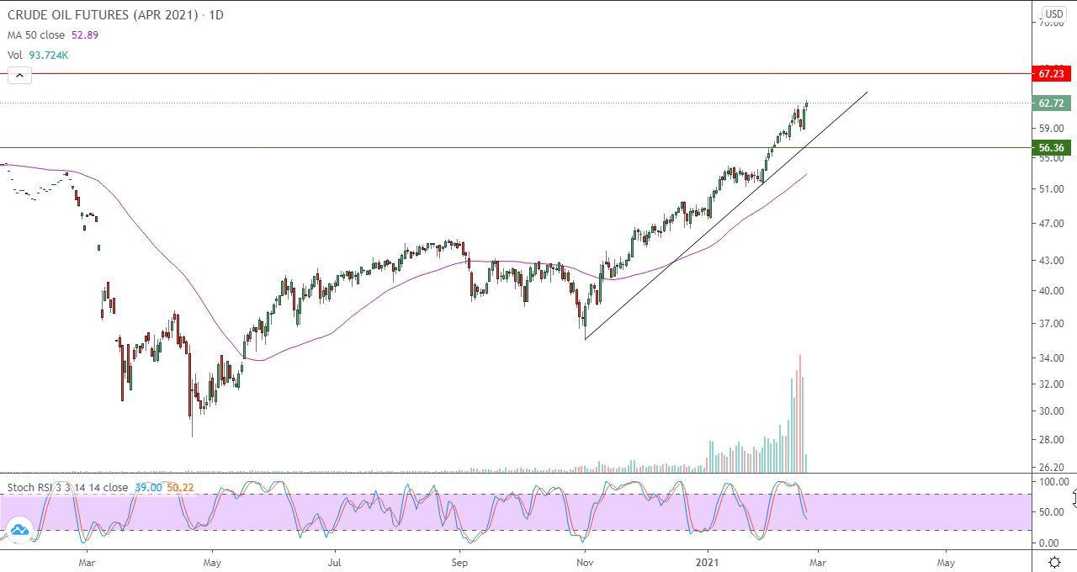The width and height of the screenshot is (1077, 572).
Task: Click 43.00 on the price axis
Action: click(x=1053, y=261)
